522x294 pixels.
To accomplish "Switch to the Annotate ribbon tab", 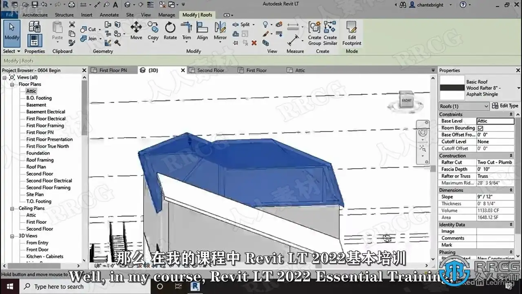I will click(x=109, y=15).
